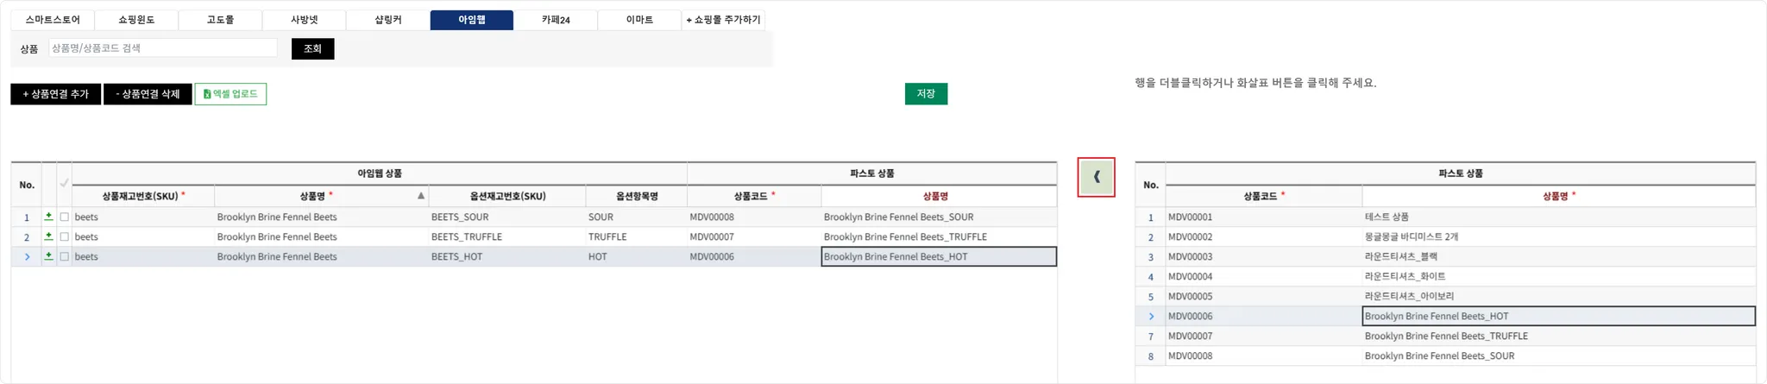Check the checkbox for BEETS_TRUFFLE row
Viewport: 1767px width, 384px height.
65,237
